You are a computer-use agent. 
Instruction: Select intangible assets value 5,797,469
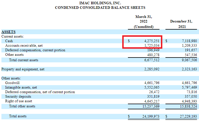[189, 87]
